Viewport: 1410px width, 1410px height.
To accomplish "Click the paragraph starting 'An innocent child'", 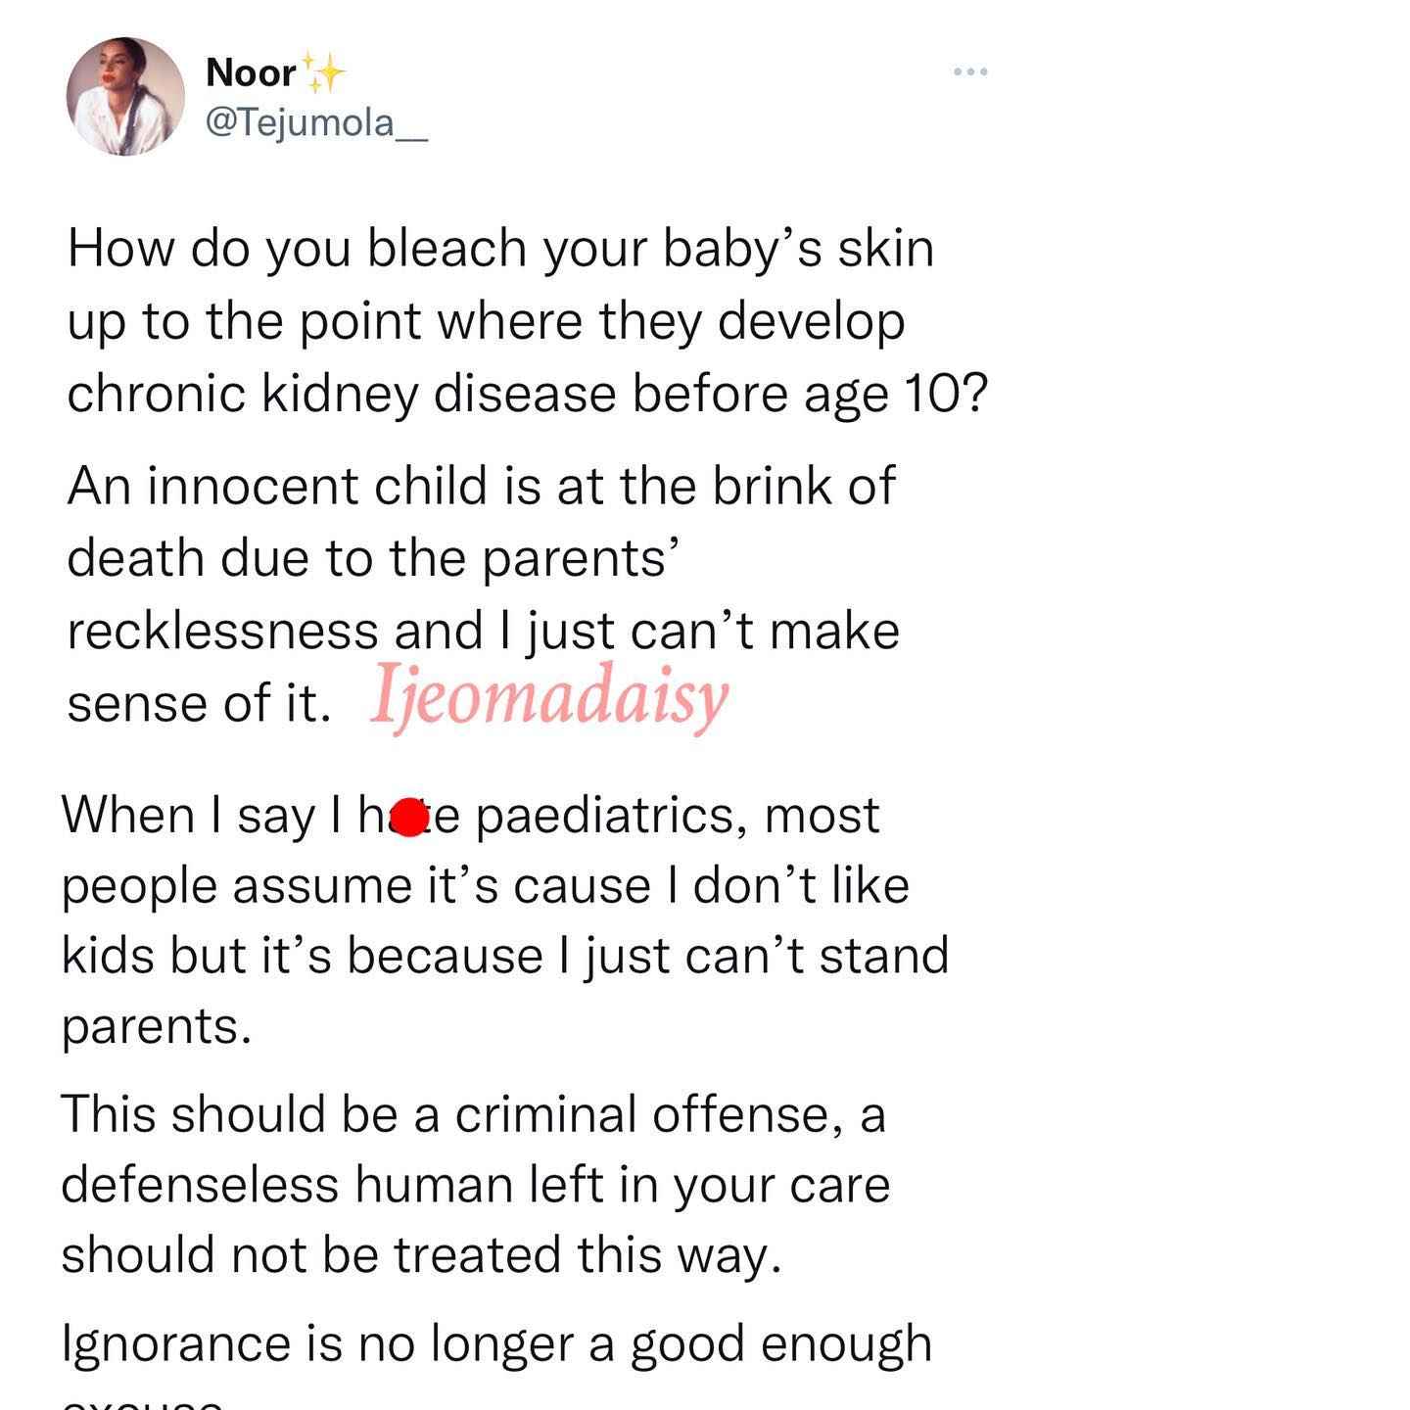I will (x=483, y=593).
